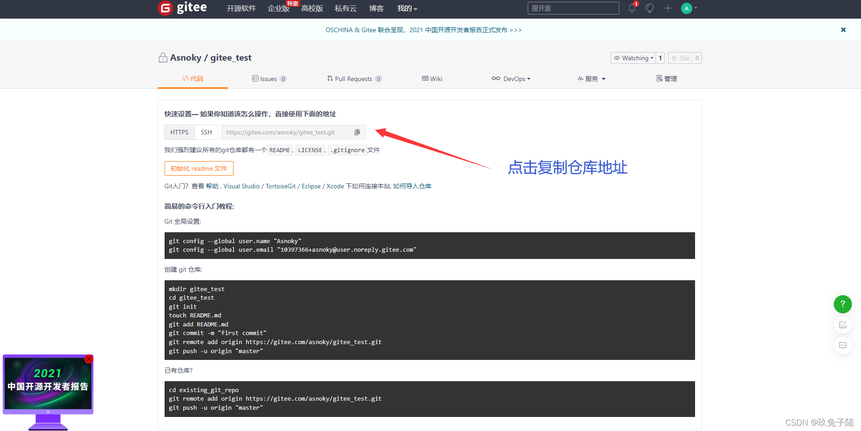Viewport: 861px width, 431px height.
Task: Select the SSH protocol option
Action: (206, 132)
